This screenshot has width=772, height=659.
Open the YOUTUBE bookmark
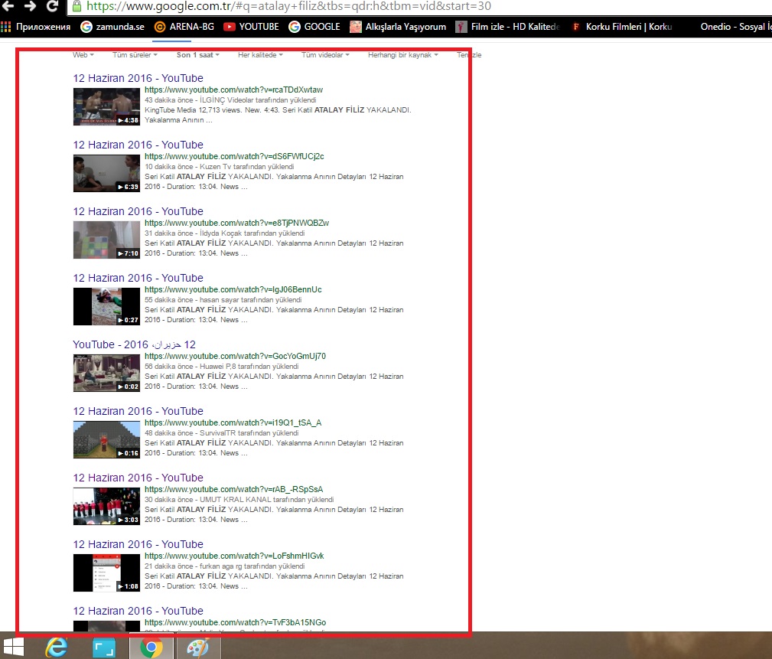click(251, 27)
